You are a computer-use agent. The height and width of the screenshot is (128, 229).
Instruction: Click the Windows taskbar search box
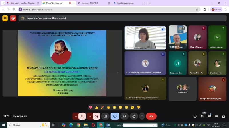point(27,125)
